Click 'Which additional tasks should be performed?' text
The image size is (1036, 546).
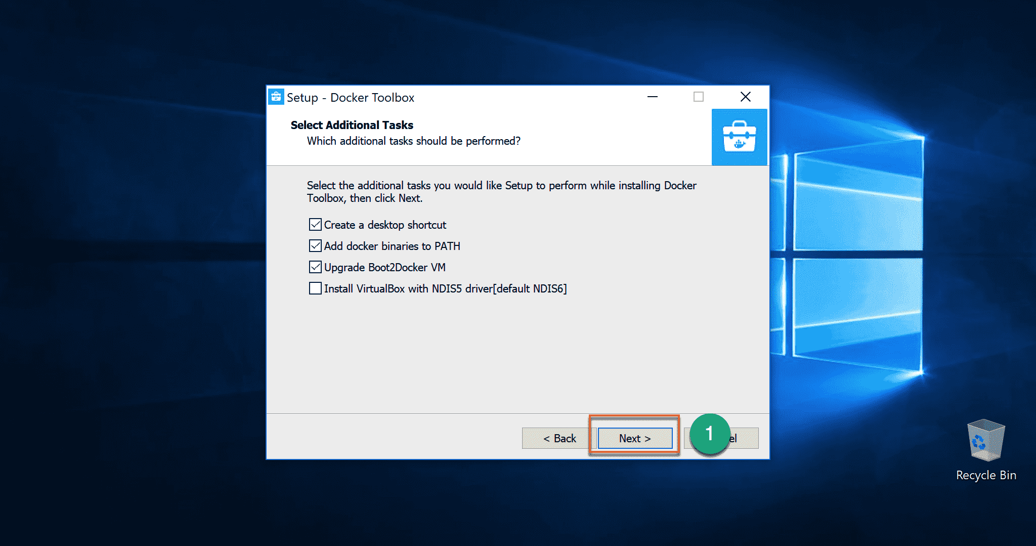(x=413, y=141)
